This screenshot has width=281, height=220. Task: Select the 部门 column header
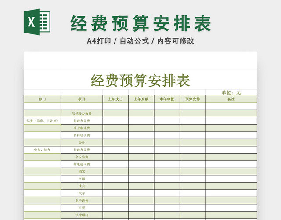tap(42, 99)
